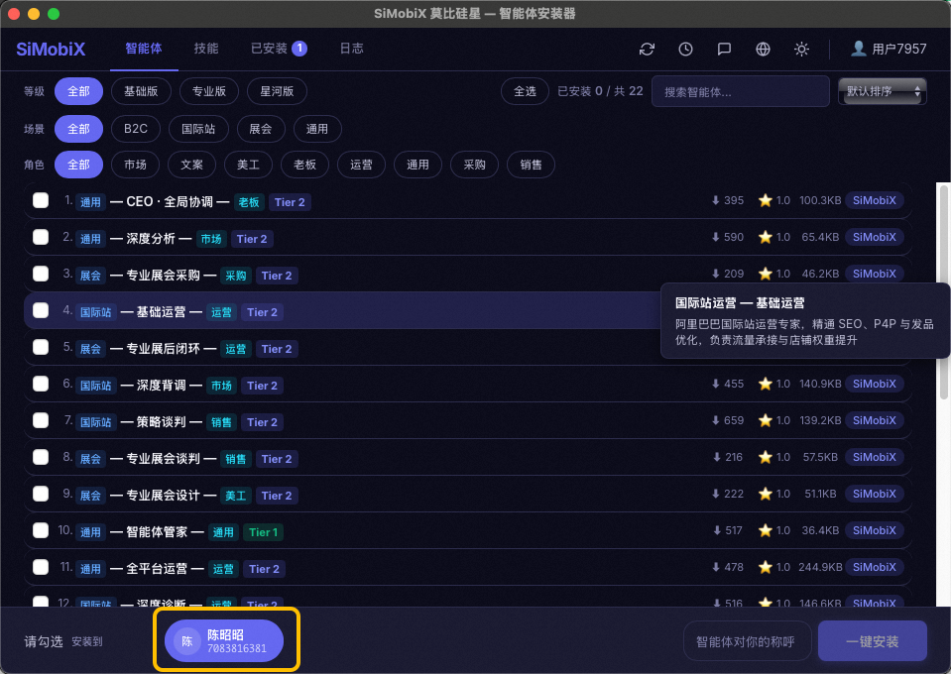Check the 深度背调 agent checkbox
951x674 pixels.
click(41, 384)
